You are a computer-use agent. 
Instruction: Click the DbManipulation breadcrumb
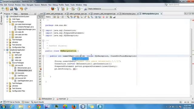pos(45,99)
